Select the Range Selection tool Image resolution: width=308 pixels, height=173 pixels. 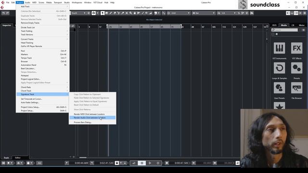[x=106, y=13]
